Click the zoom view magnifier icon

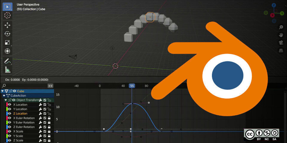[x=281, y=27]
